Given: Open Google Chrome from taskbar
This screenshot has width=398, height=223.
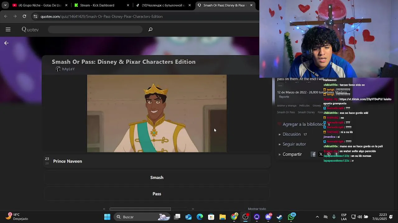Looking at the screenshot, I should coord(234,217).
